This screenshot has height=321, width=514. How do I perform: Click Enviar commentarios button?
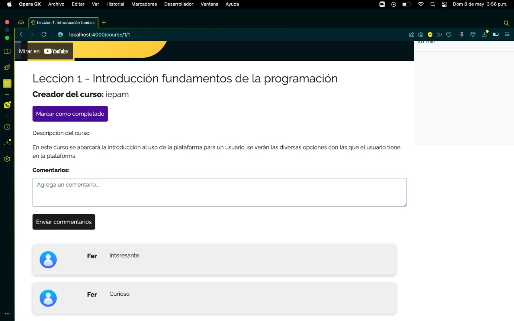(64, 222)
